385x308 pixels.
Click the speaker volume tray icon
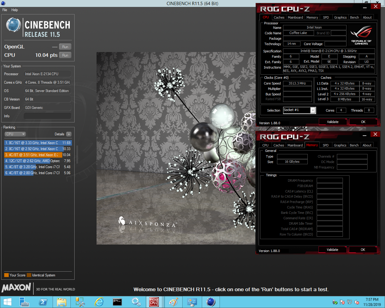point(357,302)
